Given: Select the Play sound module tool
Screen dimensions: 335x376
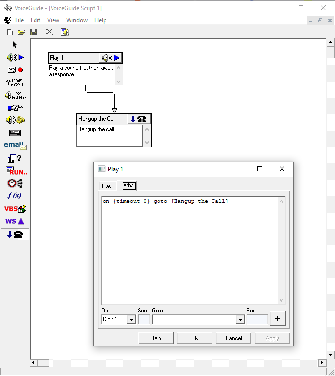Looking at the screenshot, I should click(15, 58).
